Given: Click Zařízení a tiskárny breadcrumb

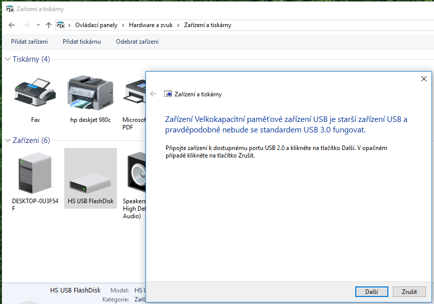Looking at the screenshot, I should click(x=208, y=25).
